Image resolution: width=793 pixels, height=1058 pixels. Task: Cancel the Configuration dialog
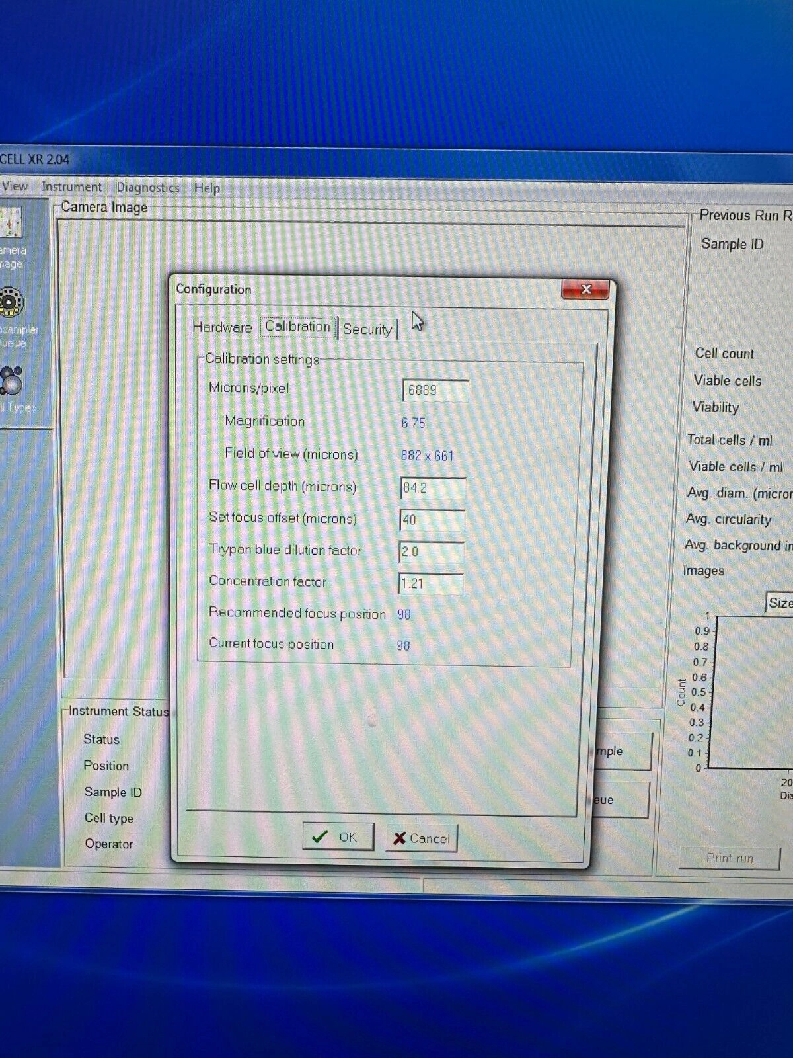421,838
